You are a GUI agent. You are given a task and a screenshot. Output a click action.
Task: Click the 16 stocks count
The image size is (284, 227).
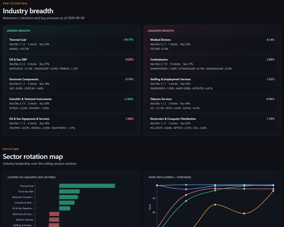175,64
